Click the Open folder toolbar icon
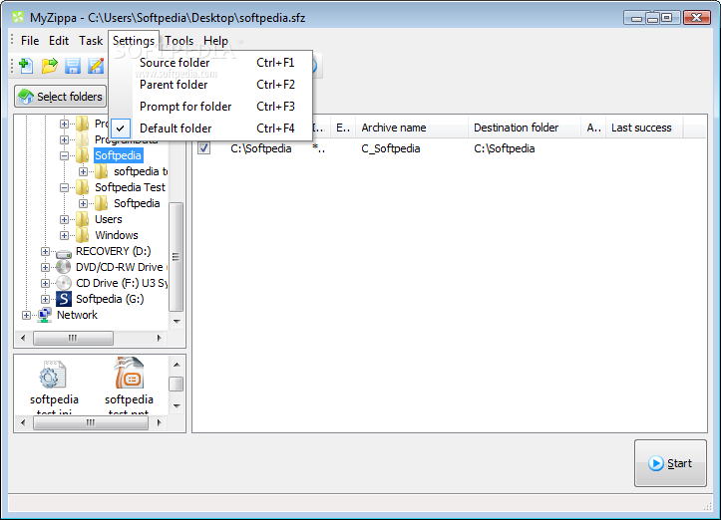 [x=49, y=66]
